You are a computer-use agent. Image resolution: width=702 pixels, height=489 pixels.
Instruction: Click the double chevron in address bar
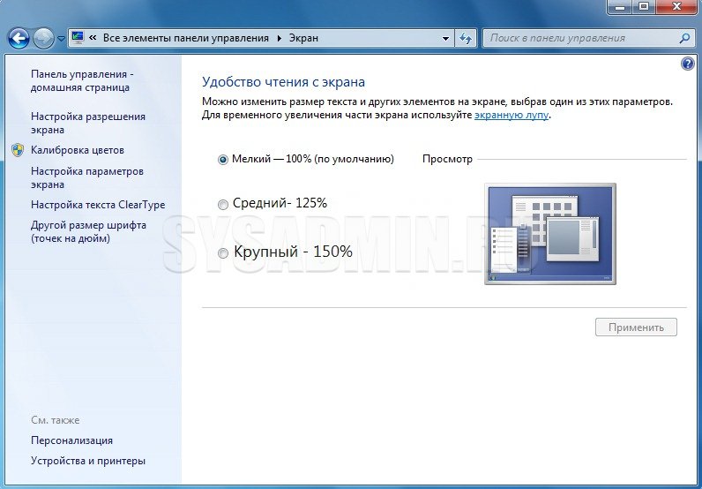(x=93, y=38)
